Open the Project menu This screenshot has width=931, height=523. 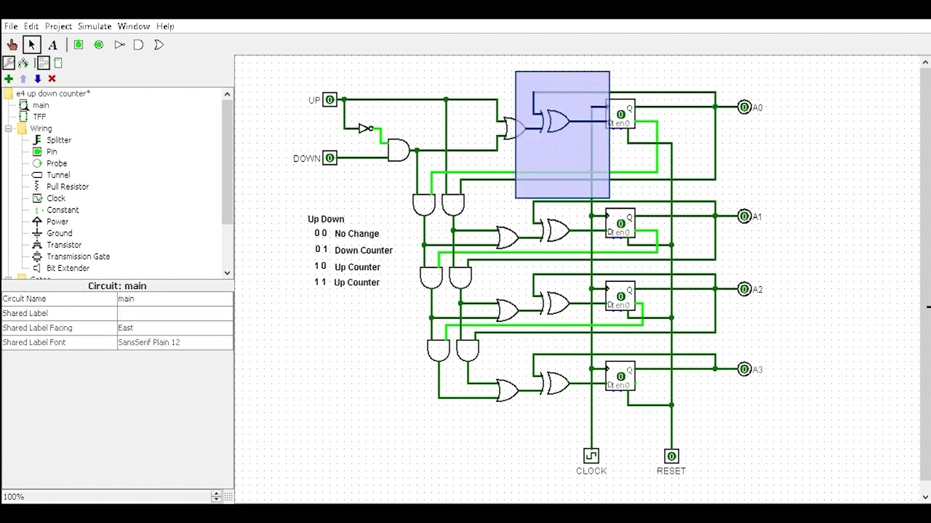tap(58, 26)
